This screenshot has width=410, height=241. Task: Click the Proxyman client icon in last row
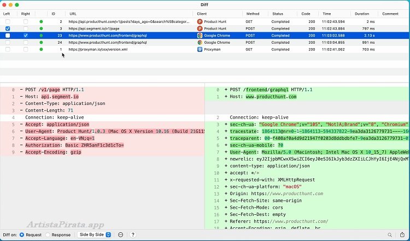click(200, 50)
